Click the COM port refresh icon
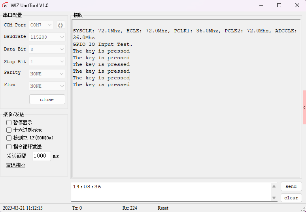Viewport: 306px width, 212px height. click(x=60, y=25)
